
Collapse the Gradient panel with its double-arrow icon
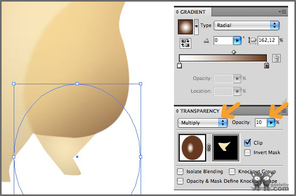(x=177, y=12)
